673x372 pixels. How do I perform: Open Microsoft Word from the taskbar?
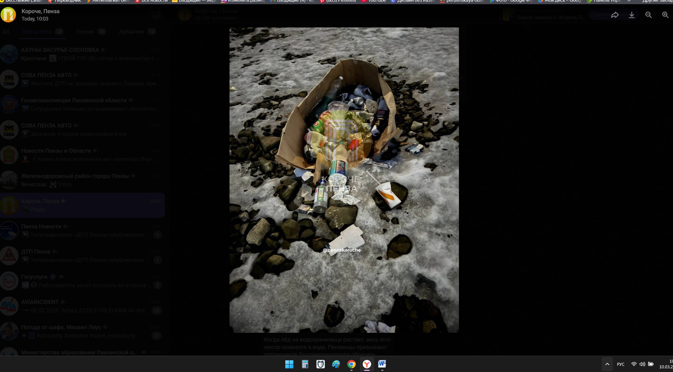(x=382, y=364)
